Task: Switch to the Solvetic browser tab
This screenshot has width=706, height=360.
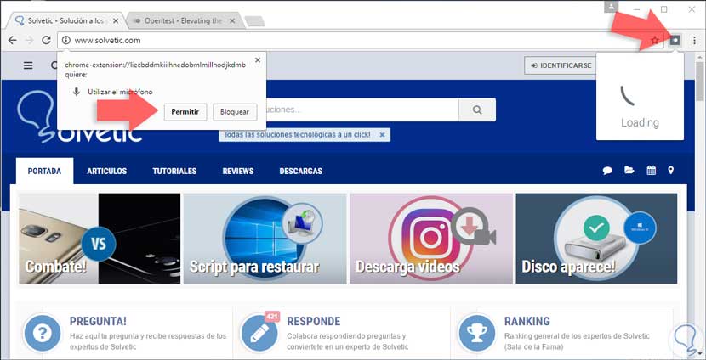Action: 66,20
